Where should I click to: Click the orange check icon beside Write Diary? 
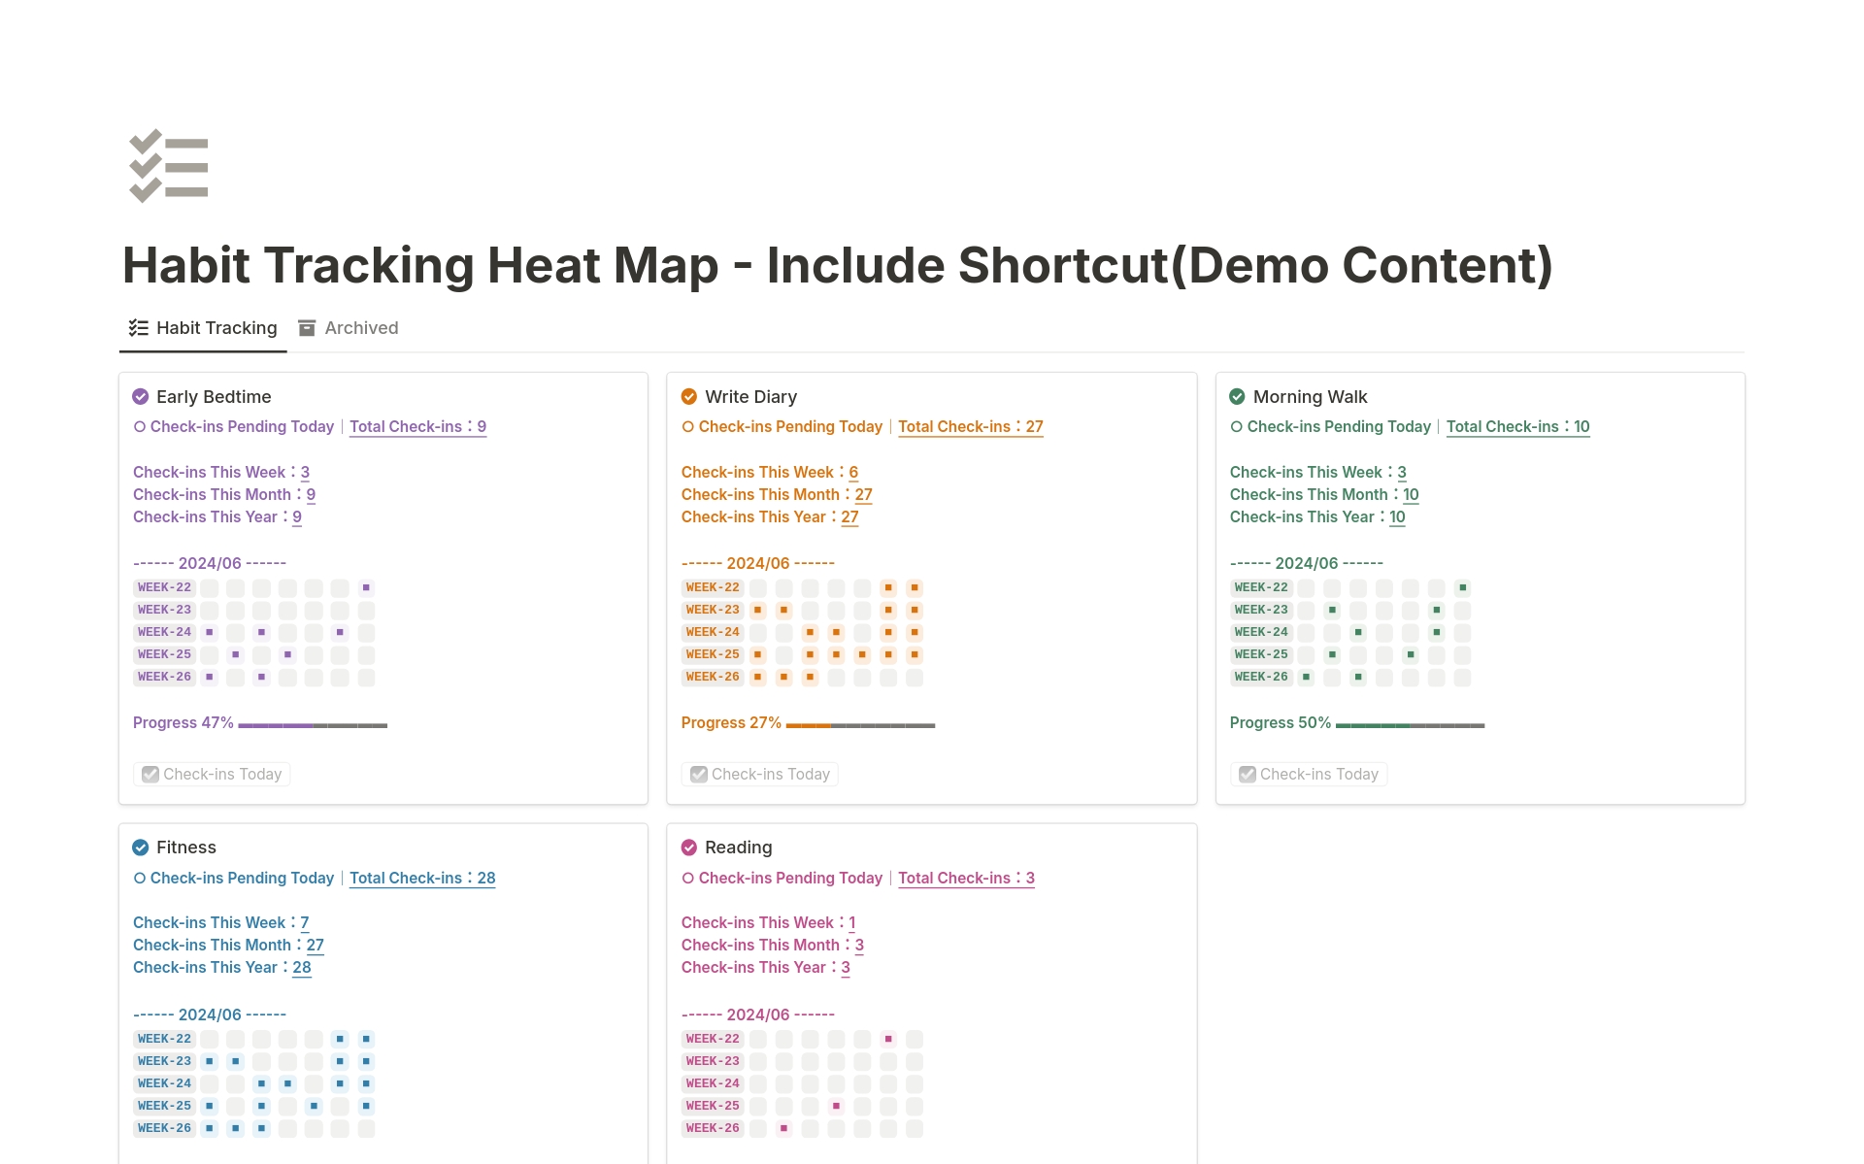[x=689, y=396]
